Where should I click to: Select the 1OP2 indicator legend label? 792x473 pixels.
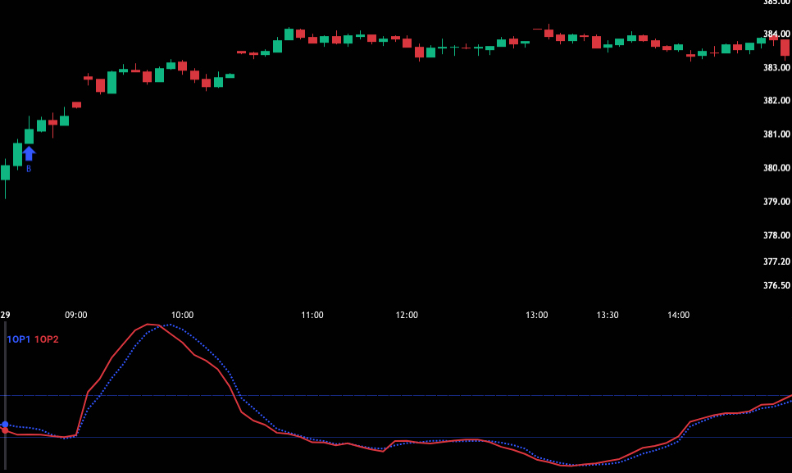(47, 339)
